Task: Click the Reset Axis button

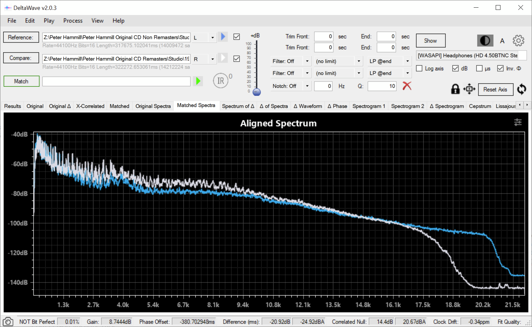Action: (x=495, y=90)
